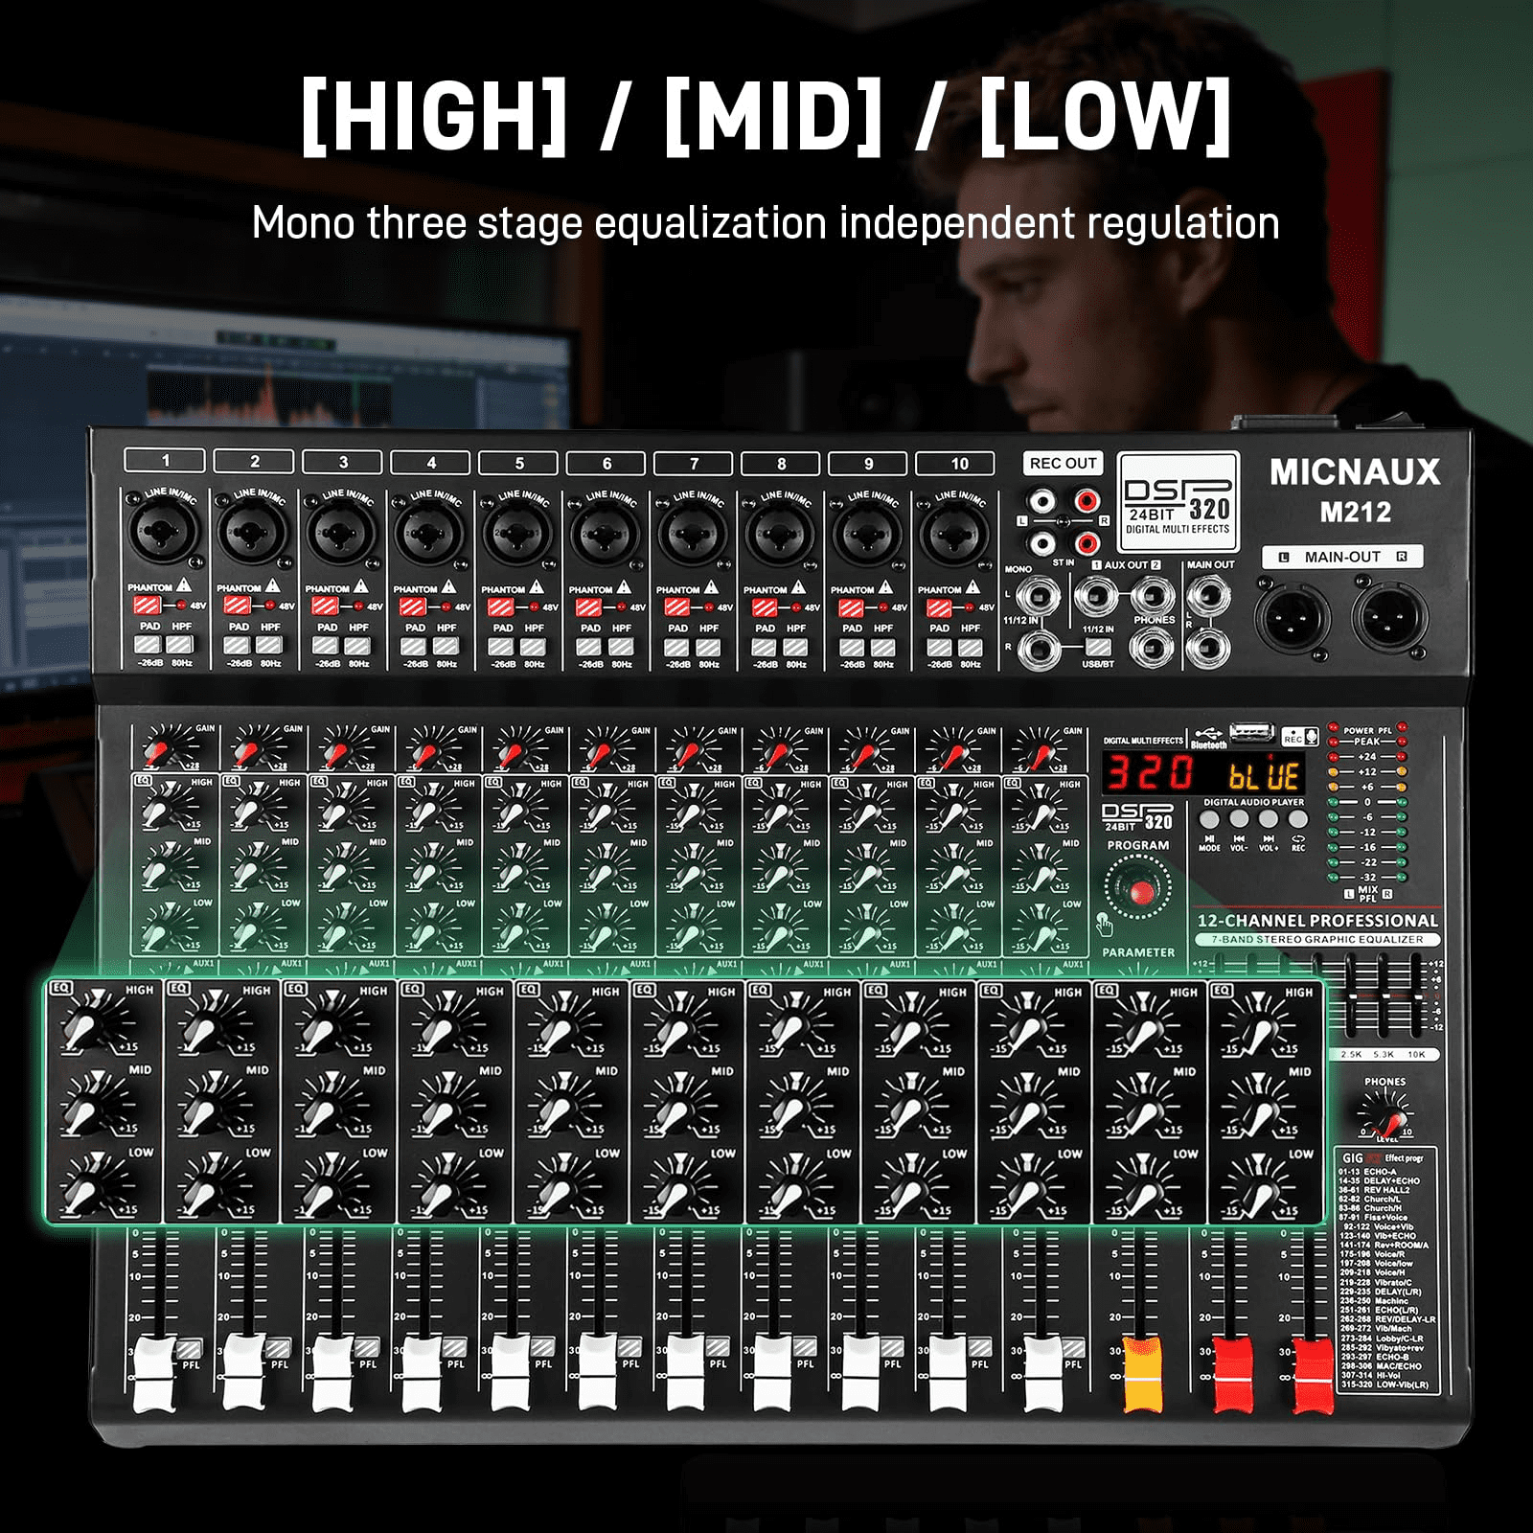Click the 12-CHANNEL PROFESSIONAL text

pos(1317,921)
